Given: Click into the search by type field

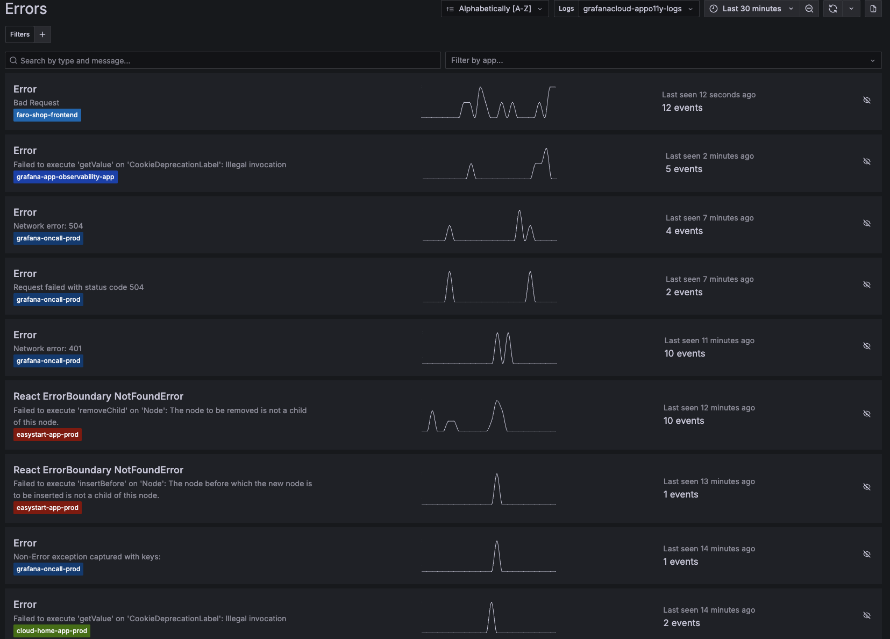Looking at the screenshot, I should pyautogui.click(x=215, y=60).
